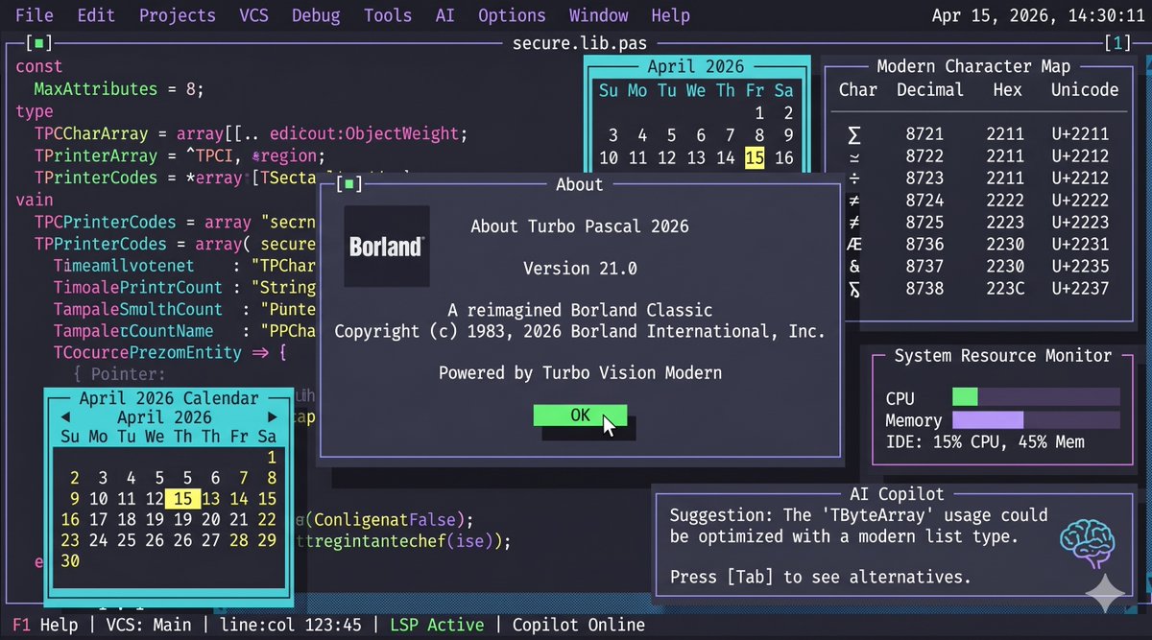Viewport: 1152px width, 640px height.
Task: Open the Tools menu
Action: tap(388, 15)
